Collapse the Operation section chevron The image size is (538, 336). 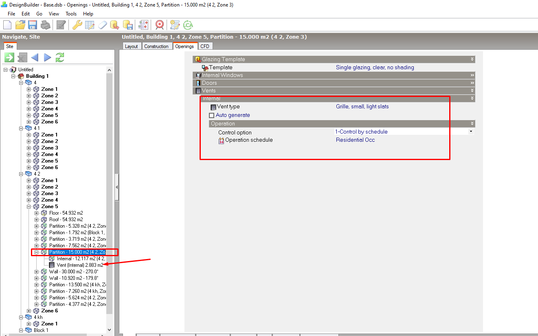click(472, 124)
